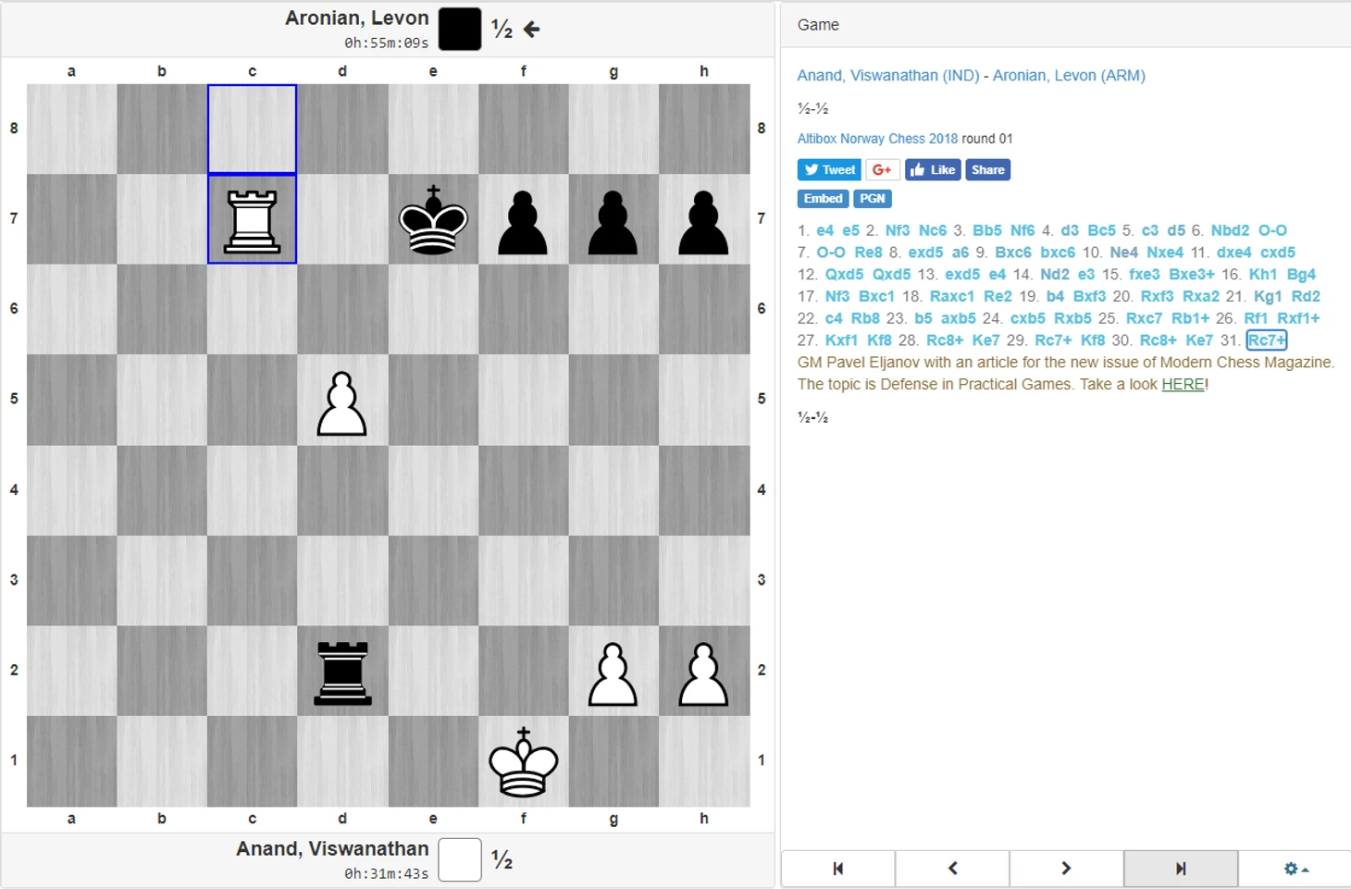The width and height of the screenshot is (1351, 889).
Task: Jump to the last move
Action: tap(1181, 869)
